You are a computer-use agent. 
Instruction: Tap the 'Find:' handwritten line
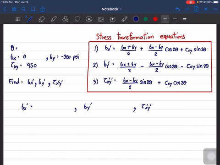coord(36,82)
